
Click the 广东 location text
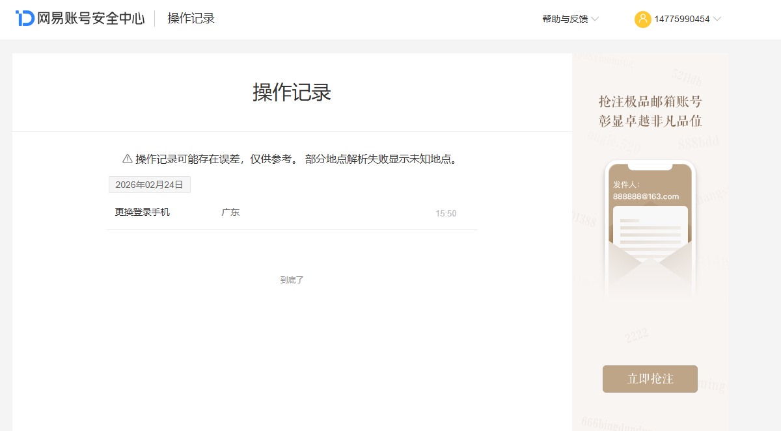click(x=230, y=212)
